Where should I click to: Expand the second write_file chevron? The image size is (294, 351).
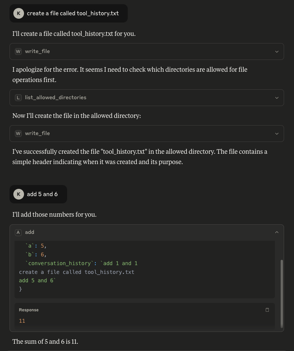(277, 134)
